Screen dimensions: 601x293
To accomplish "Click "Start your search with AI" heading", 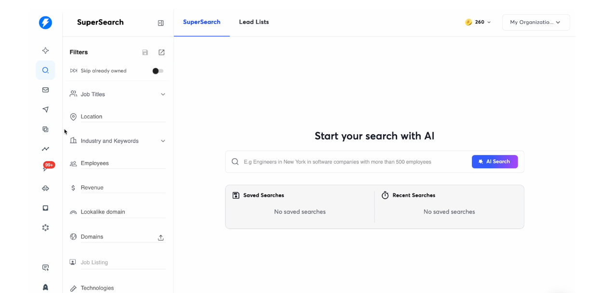I will 374,136.
